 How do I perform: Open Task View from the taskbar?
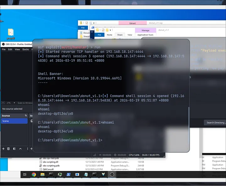25,174
